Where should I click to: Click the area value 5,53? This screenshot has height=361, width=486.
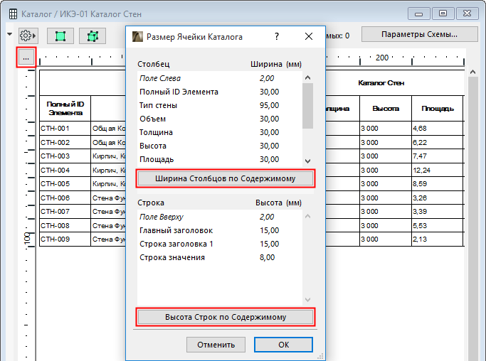420,226
